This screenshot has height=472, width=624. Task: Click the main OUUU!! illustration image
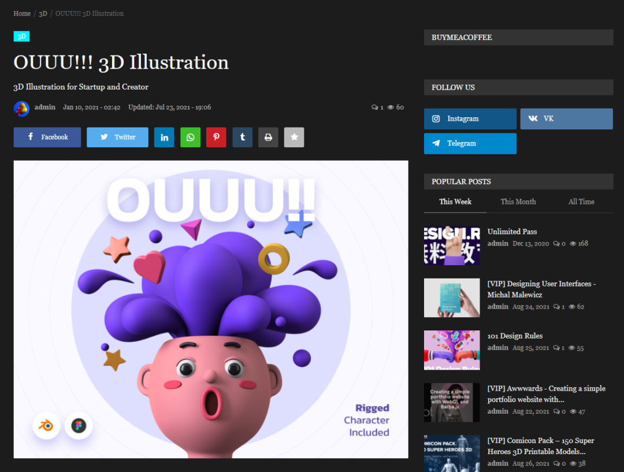[x=211, y=309]
